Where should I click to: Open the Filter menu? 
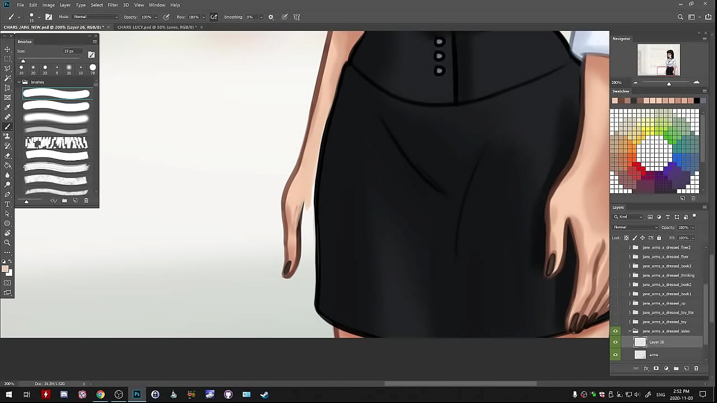coord(113,5)
